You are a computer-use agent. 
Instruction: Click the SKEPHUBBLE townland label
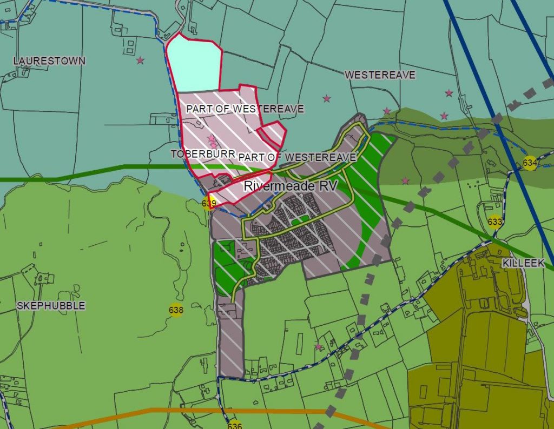[x=51, y=305]
